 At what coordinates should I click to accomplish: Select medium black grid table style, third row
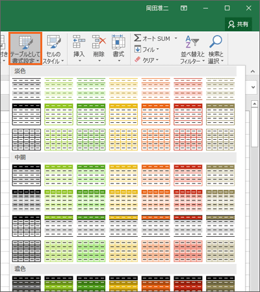click(x=27, y=226)
